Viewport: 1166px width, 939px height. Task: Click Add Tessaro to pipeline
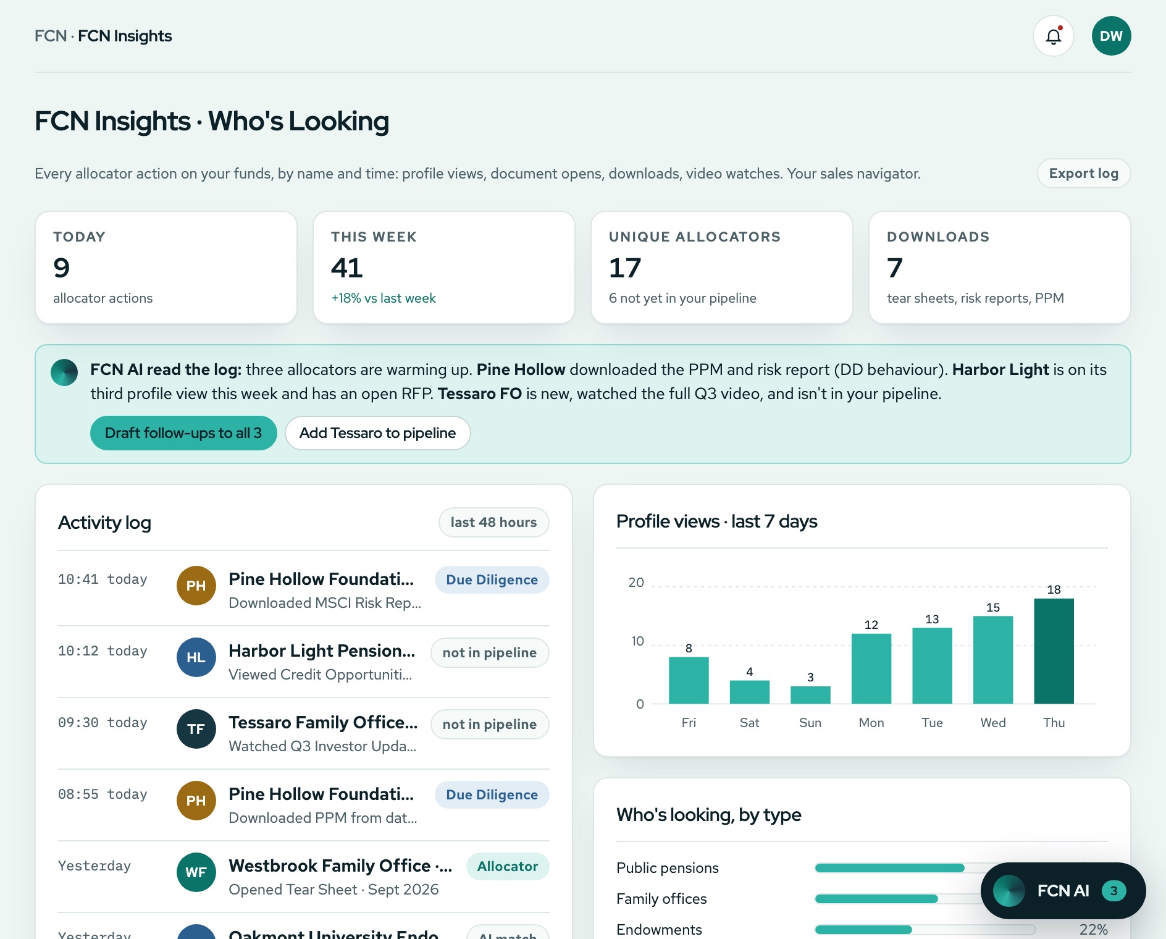pyautogui.click(x=378, y=433)
